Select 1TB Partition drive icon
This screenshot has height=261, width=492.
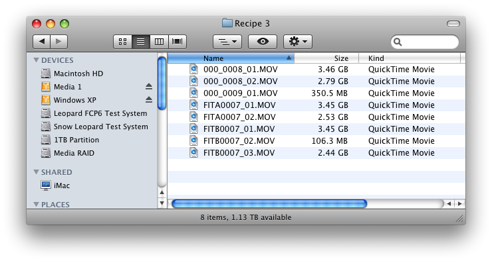point(46,140)
